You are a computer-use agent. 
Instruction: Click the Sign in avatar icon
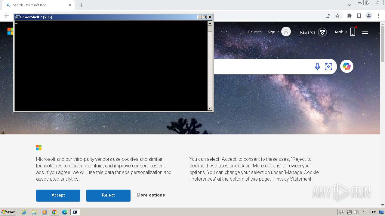[x=286, y=31]
